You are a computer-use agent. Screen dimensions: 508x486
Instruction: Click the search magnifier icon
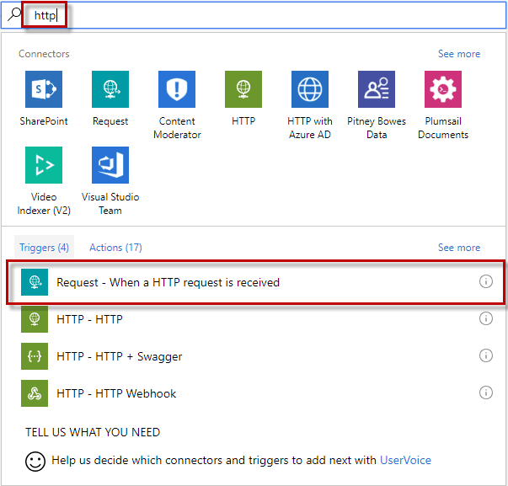14,14
